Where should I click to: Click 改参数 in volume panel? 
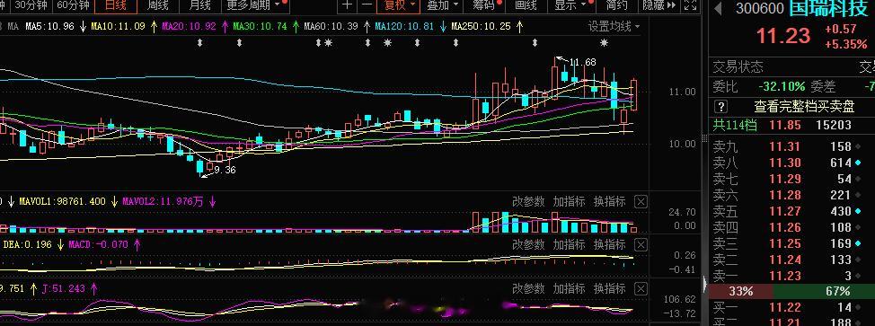[x=528, y=201]
